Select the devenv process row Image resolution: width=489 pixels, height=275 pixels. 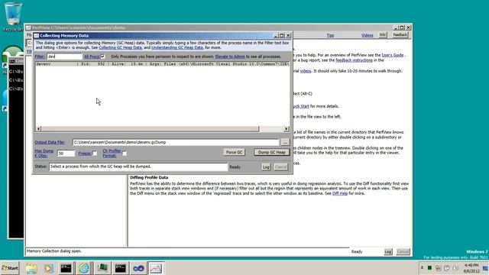pyautogui.click(x=162, y=64)
